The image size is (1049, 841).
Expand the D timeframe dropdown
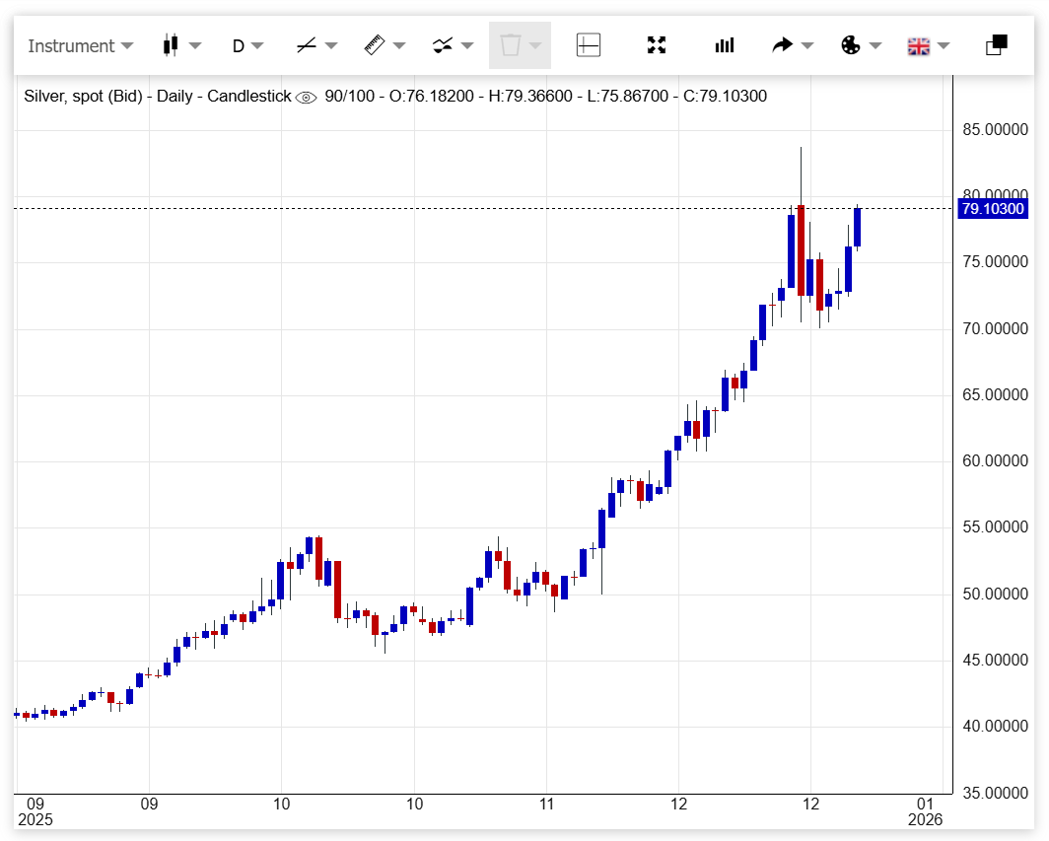(247, 45)
